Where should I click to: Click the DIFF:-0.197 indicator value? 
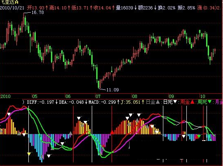(41, 102)
